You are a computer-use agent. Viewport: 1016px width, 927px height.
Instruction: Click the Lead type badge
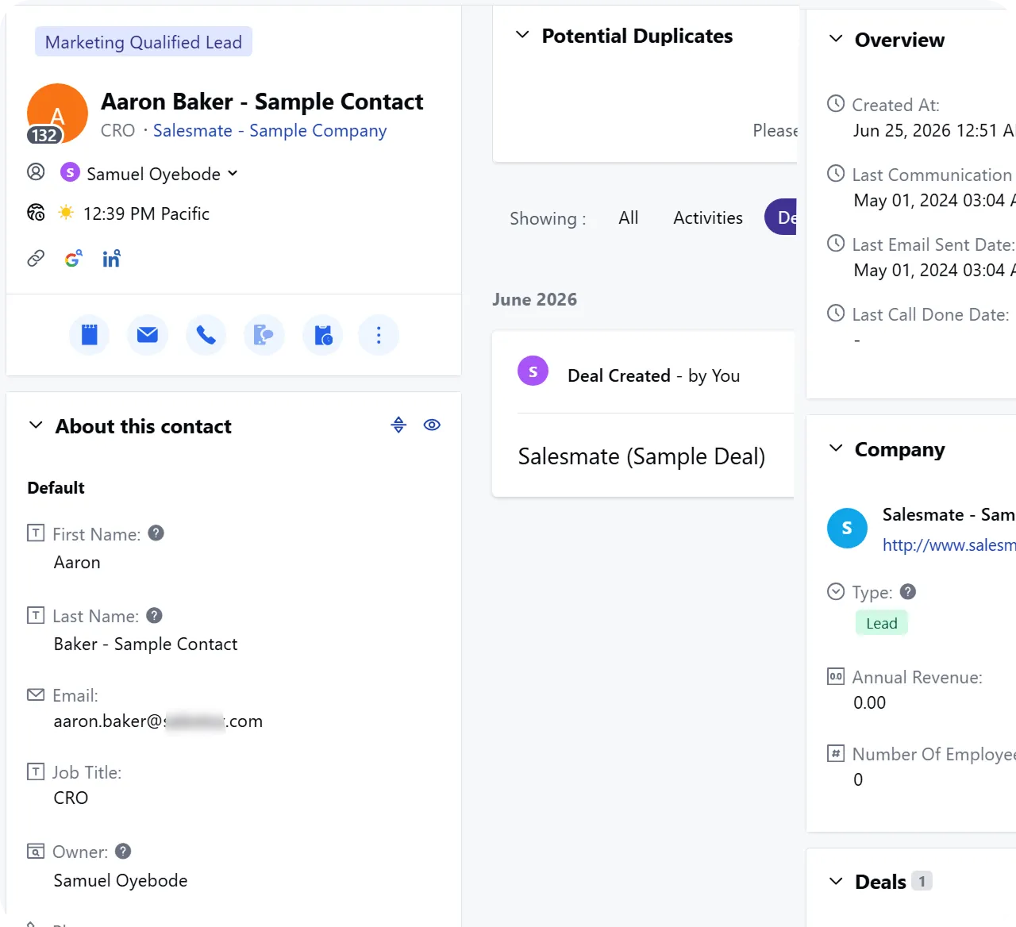click(x=882, y=624)
